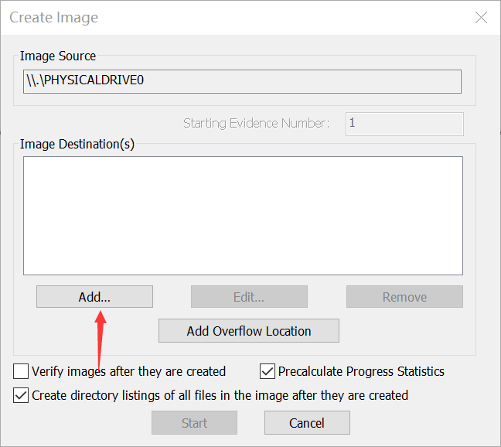
Task: Disable Create directory listings checkbox
Action: coord(21,395)
